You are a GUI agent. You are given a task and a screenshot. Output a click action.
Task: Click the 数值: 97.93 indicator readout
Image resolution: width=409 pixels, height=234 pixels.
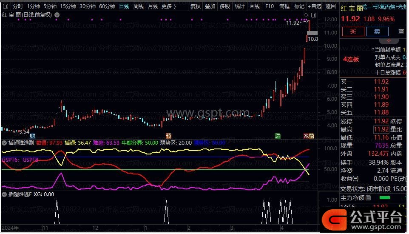[49, 143]
